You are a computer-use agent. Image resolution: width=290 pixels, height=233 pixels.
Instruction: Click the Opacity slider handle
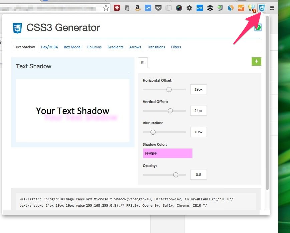176,175
